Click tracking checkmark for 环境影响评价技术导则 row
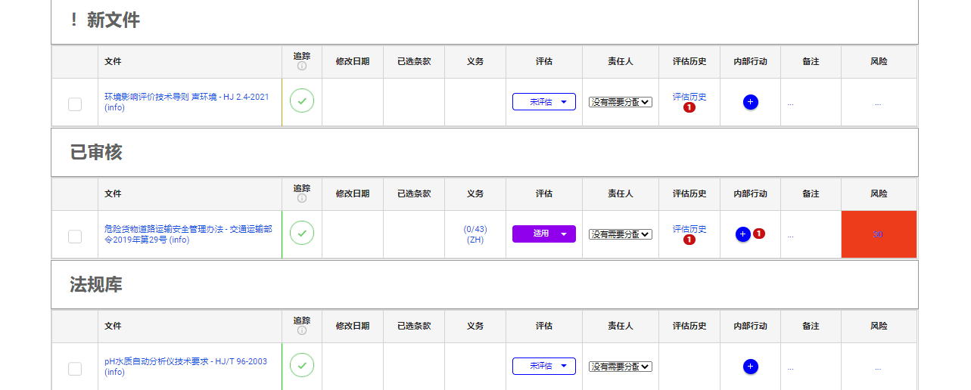The height and width of the screenshot is (390, 971). tap(302, 101)
